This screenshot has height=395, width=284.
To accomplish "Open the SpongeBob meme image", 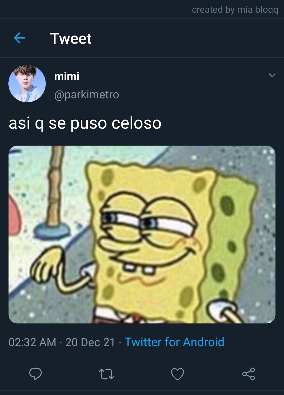I will coord(142,234).
